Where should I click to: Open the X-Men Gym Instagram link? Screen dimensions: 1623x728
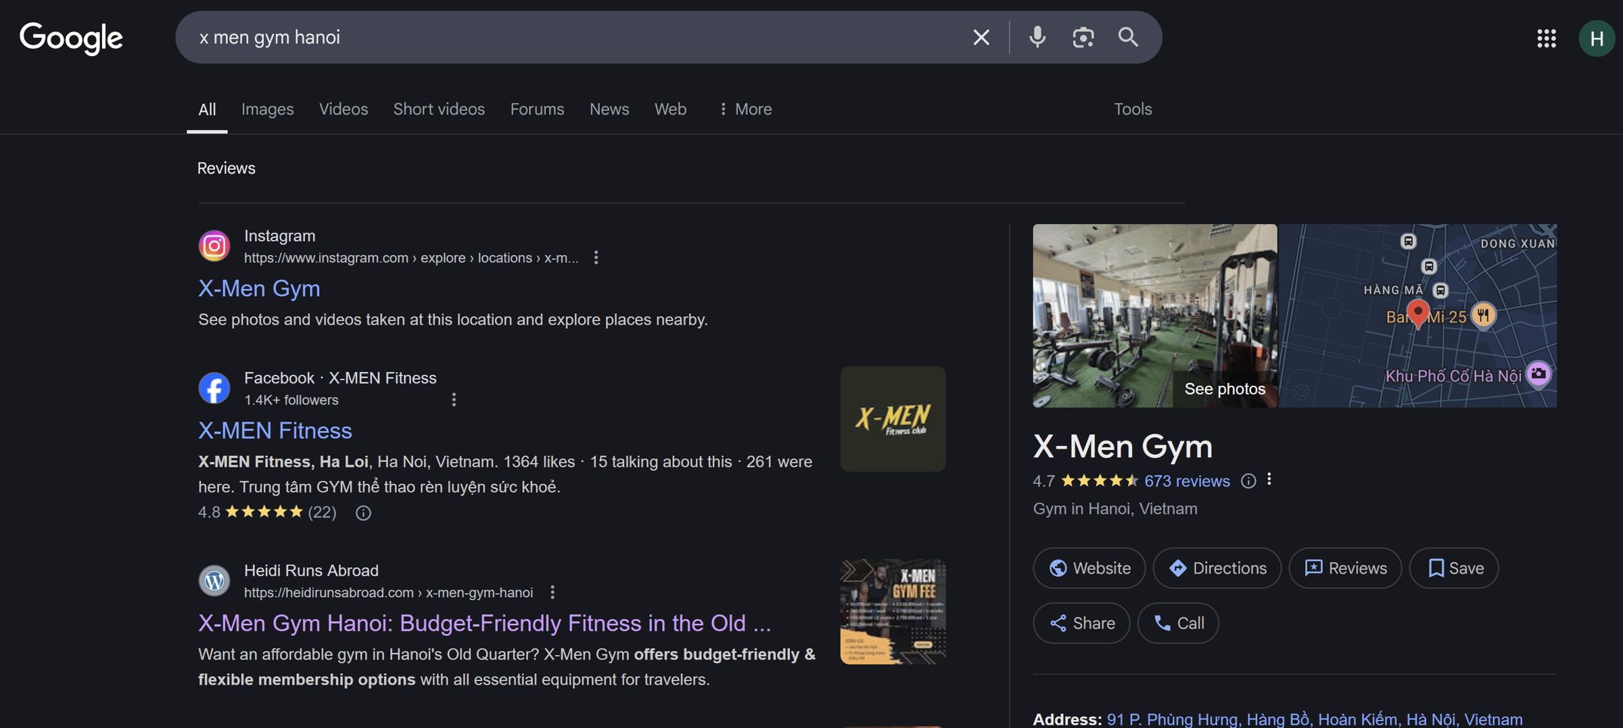click(259, 289)
